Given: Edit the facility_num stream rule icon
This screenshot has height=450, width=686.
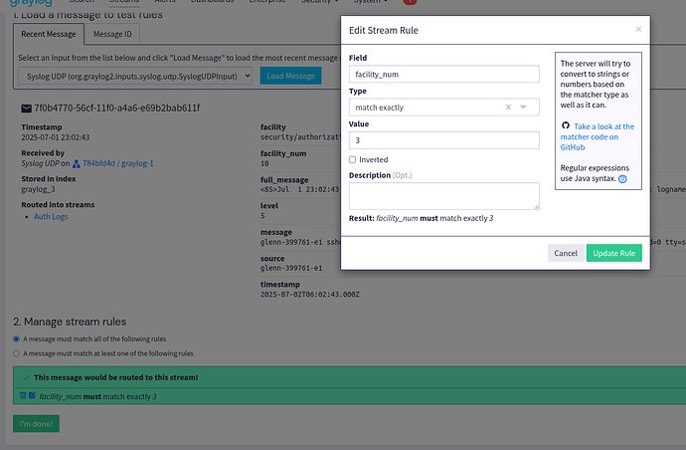Looking at the screenshot, I should tap(32, 395).
